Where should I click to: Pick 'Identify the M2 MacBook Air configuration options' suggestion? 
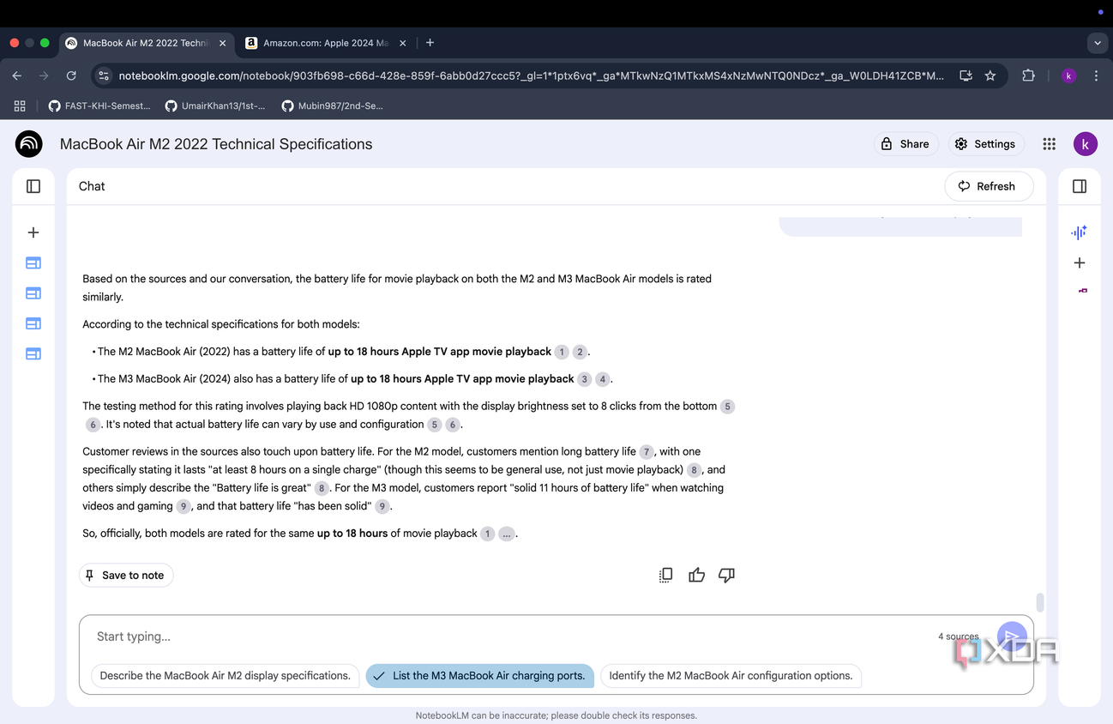coord(731,676)
